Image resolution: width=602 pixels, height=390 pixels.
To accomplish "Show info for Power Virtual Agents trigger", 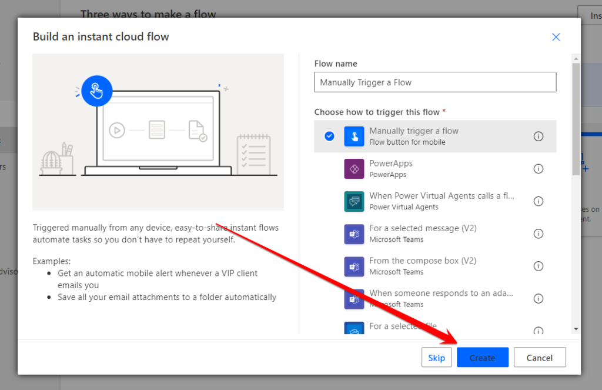I will coord(539,201).
